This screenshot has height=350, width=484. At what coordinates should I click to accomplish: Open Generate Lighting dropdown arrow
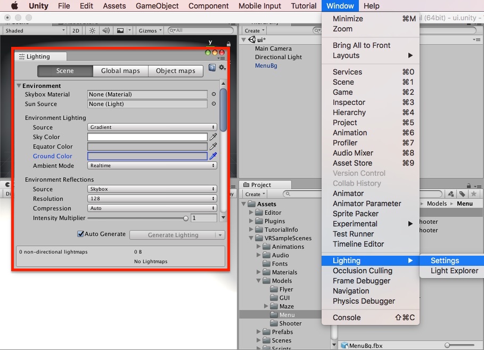click(x=220, y=235)
